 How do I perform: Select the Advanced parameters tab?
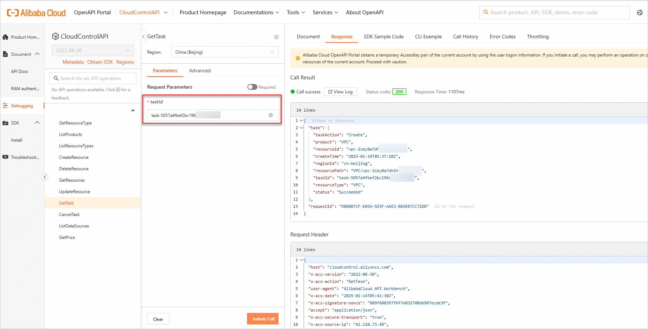pos(200,70)
